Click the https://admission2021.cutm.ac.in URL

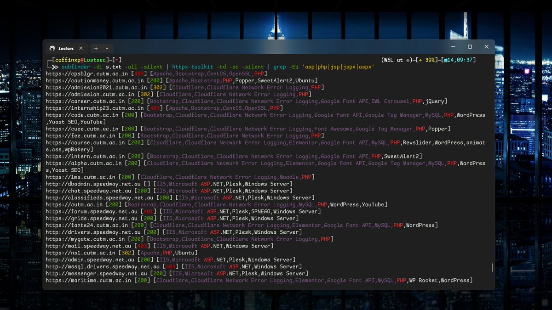point(96,88)
